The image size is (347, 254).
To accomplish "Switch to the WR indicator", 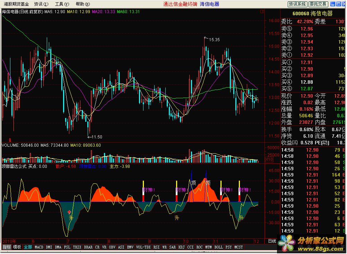I will 164,247.
